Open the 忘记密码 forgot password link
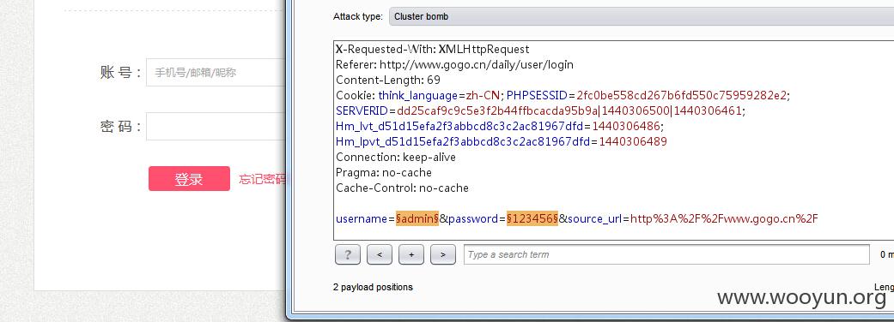The image size is (894, 322). click(x=262, y=179)
